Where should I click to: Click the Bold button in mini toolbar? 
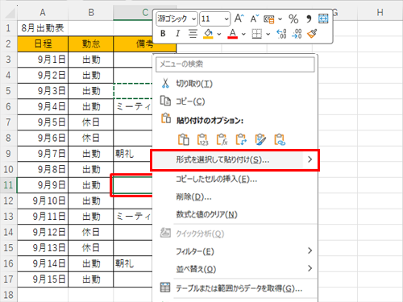tap(163, 34)
